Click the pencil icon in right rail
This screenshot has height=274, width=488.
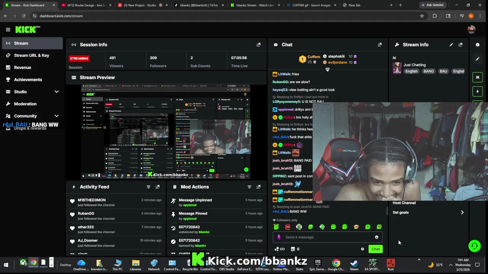(x=477, y=59)
